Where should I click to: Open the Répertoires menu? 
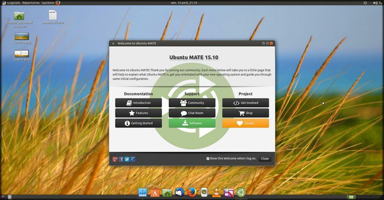[x=31, y=3]
